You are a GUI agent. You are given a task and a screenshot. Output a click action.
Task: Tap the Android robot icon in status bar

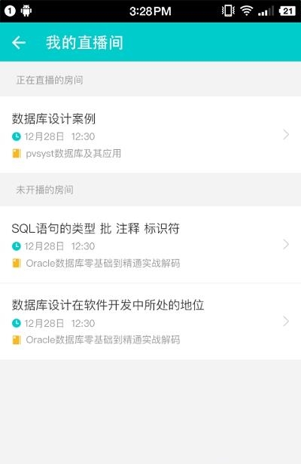[x=26, y=11]
